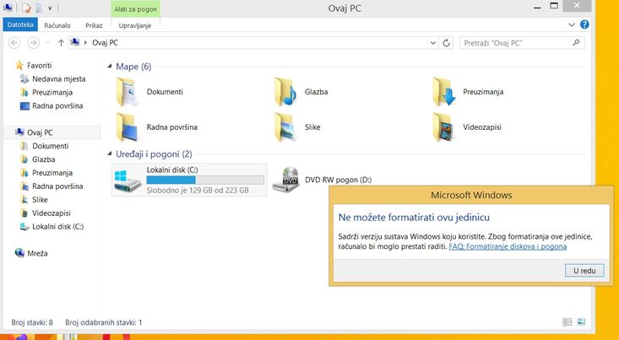
Task: Collapse the Mape (6) group
Action: point(110,67)
